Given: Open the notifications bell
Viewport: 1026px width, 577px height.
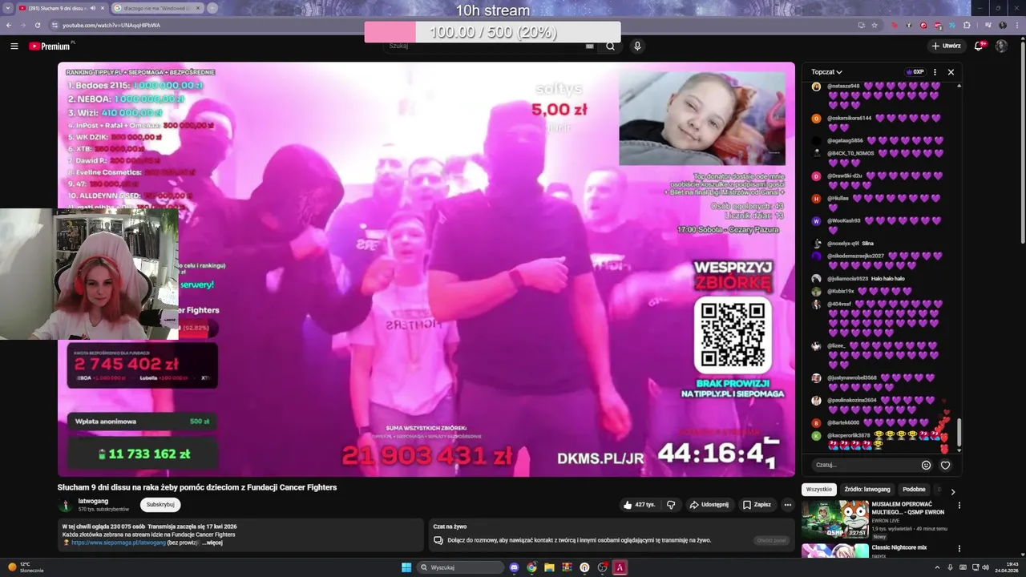Looking at the screenshot, I should click(979, 46).
